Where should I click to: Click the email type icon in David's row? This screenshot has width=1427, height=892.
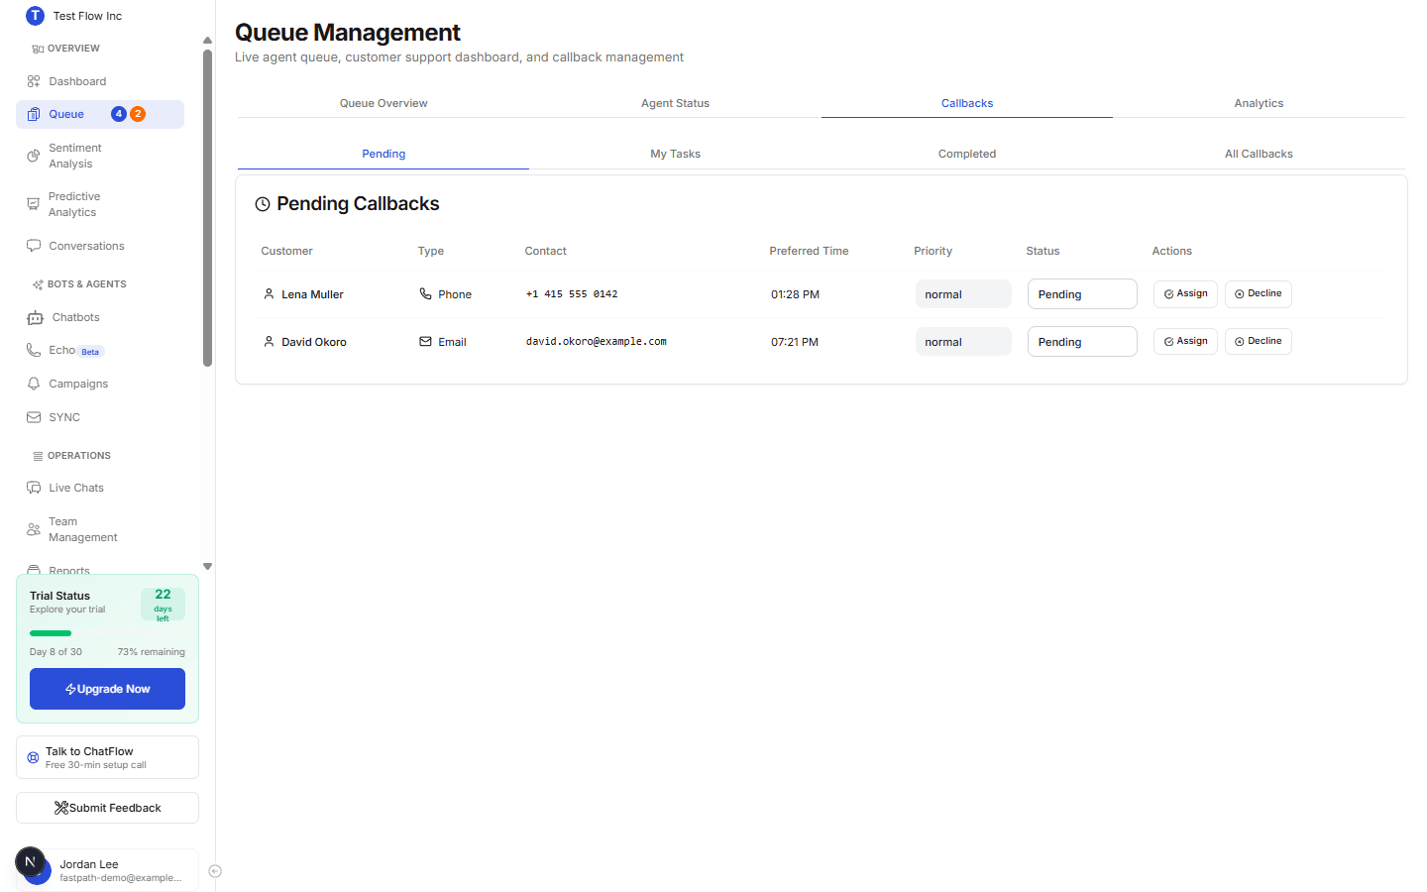(x=425, y=342)
